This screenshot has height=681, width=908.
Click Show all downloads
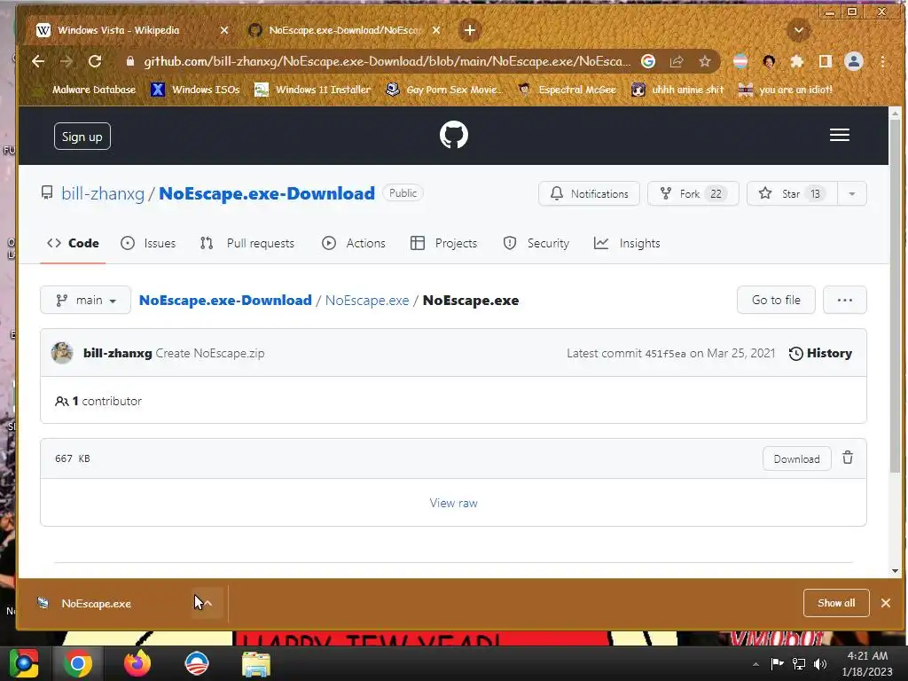point(836,603)
